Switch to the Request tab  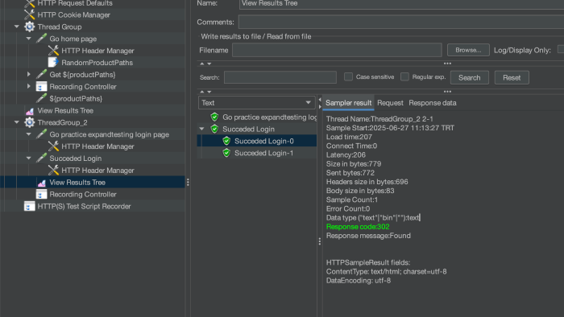[390, 103]
